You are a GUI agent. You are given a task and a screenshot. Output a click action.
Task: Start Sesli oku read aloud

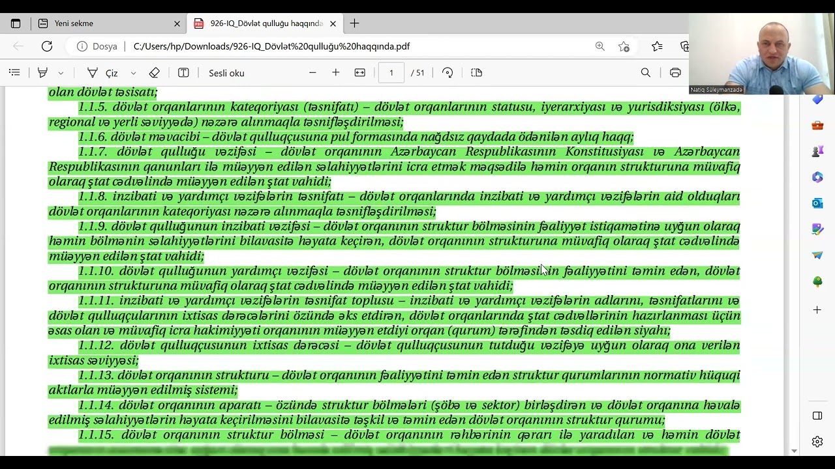(226, 73)
